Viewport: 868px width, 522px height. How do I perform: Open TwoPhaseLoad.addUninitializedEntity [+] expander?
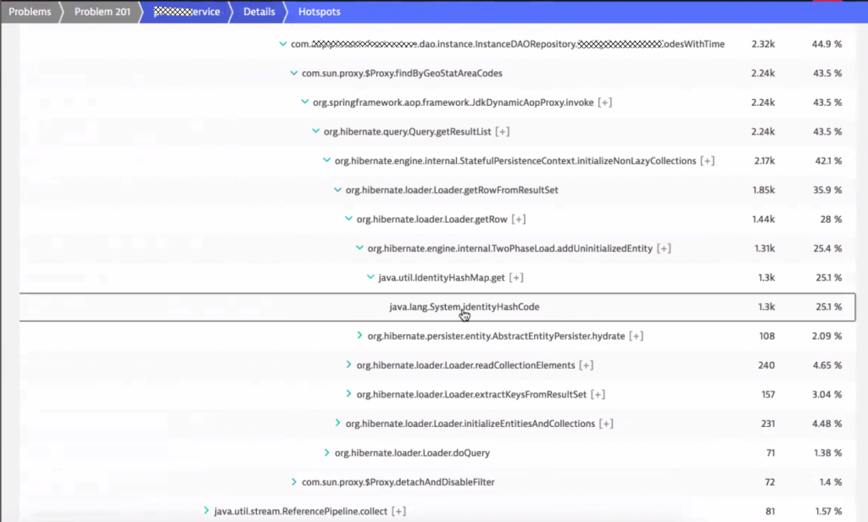click(664, 247)
